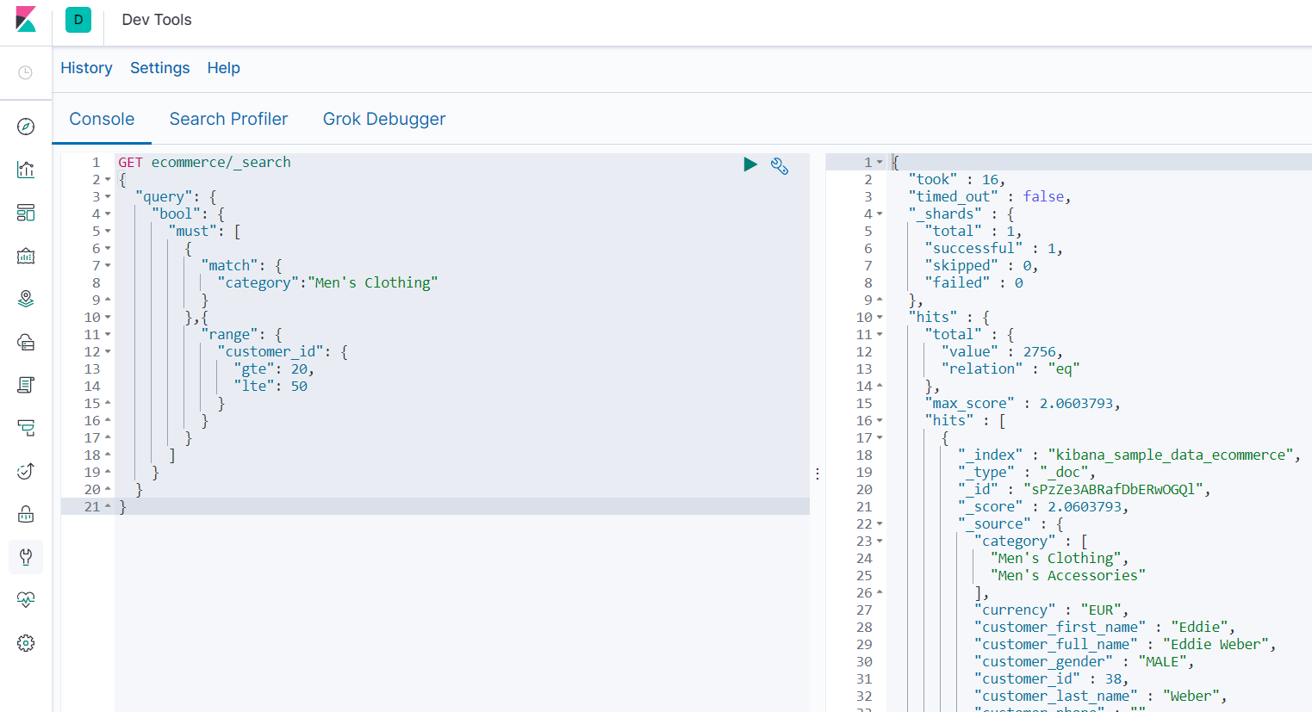Image resolution: width=1312 pixels, height=712 pixels.
Task: Switch to the Console tab
Action: tap(102, 119)
